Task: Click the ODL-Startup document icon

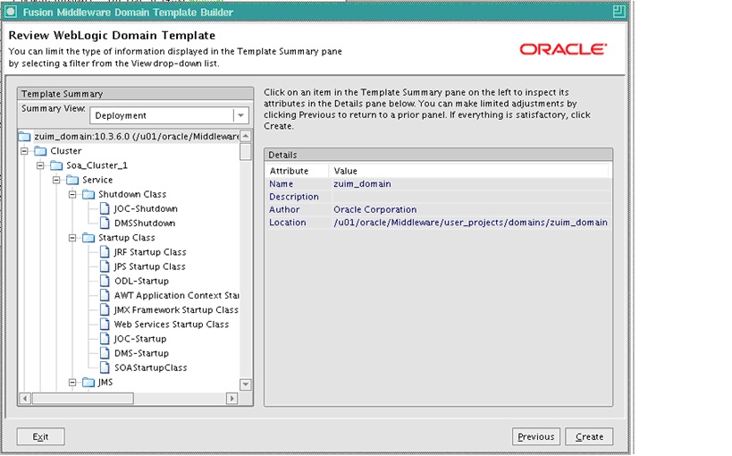Action: [x=105, y=281]
